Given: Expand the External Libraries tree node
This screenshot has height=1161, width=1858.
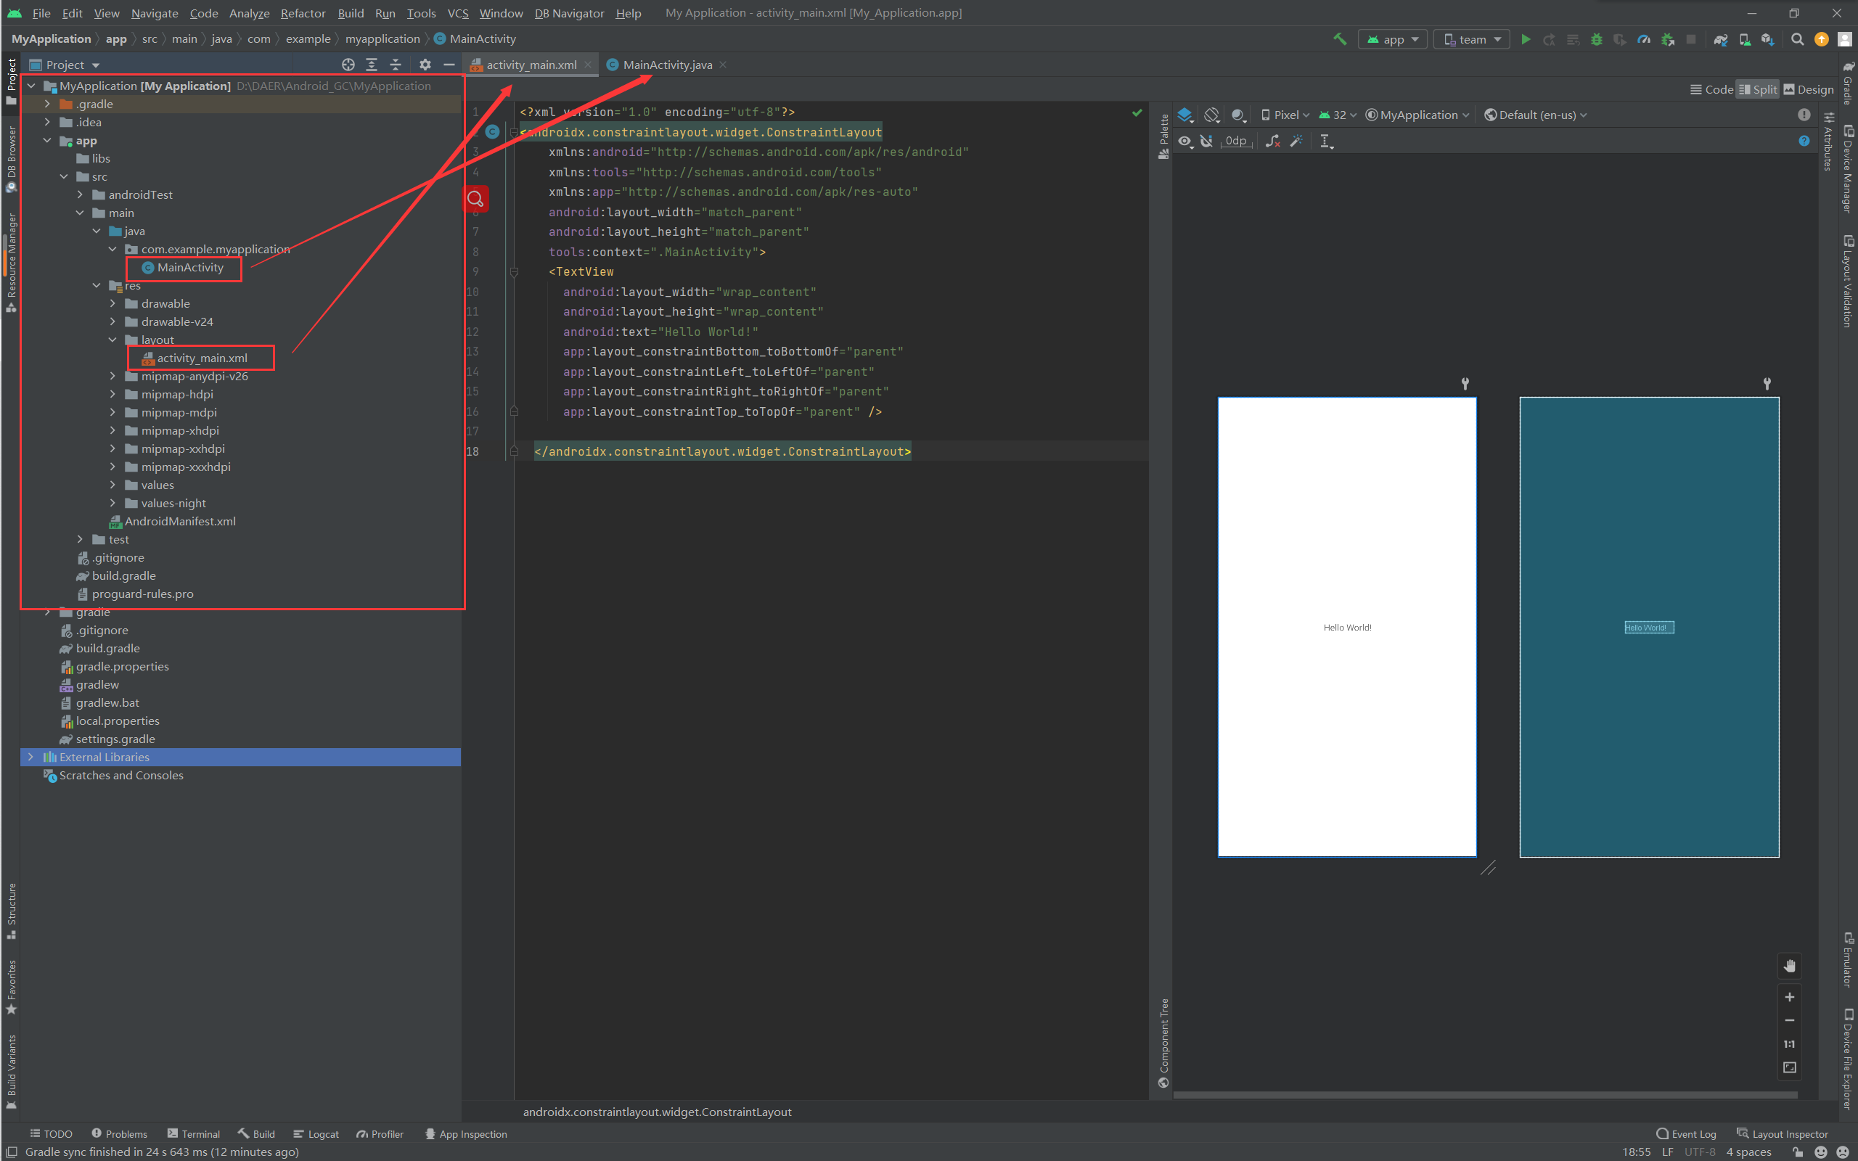Looking at the screenshot, I should pos(30,757).
